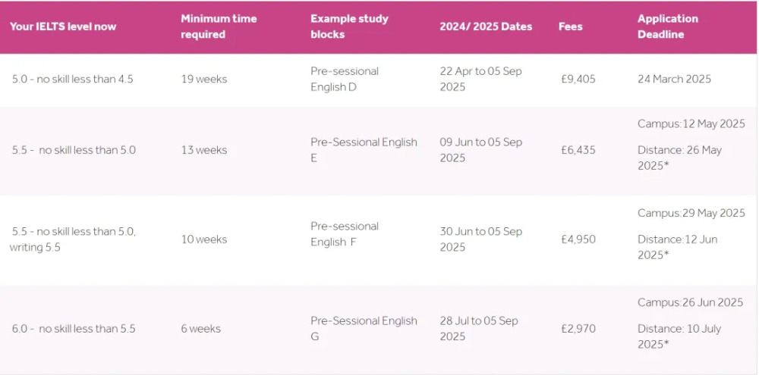This screenshot has width=759, height=375.
Task: Click the 'Pre-Sessional English G' cell
Action: (364, 329)
